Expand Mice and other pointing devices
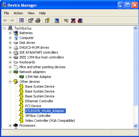This screenshot has height=137, width=139. tap(10, 67)
